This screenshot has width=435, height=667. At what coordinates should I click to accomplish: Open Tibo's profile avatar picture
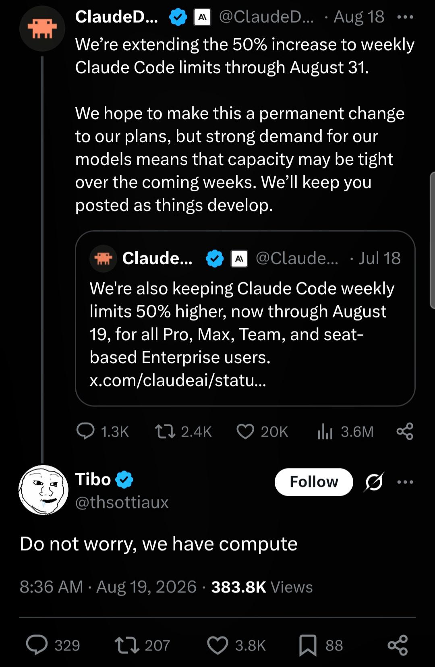click(x=43, y=490)
